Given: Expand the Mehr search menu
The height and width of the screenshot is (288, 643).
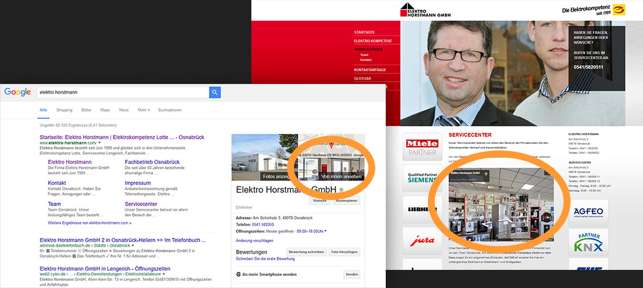Looking at the screenshot, I should click(x=144, y=110).
